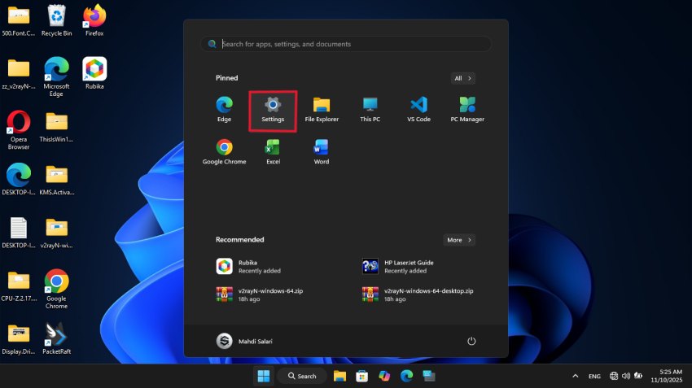Screen dimensions: 692x388
Task: Click the Windows Start button on taskbar
Action: (264, 376)
